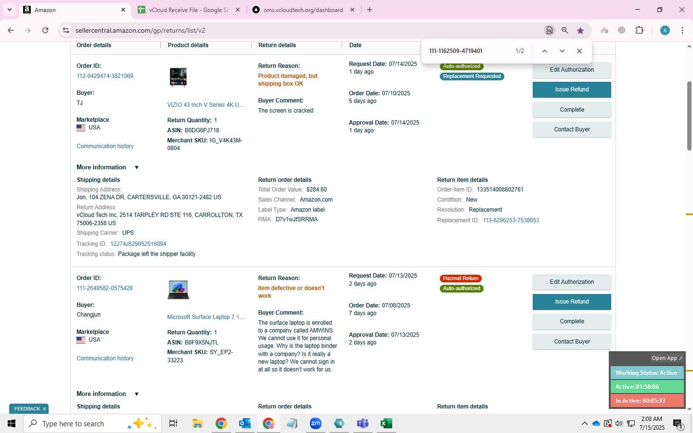The image size is (693, 433).
Task: Click the find-in-page icon in address bar
Action: [x=549, y=30]
